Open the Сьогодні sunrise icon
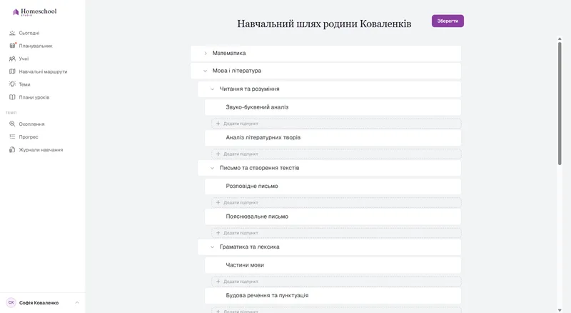Image resolution: width=571 pixels, height=313 pixels. tap(12, 33)
